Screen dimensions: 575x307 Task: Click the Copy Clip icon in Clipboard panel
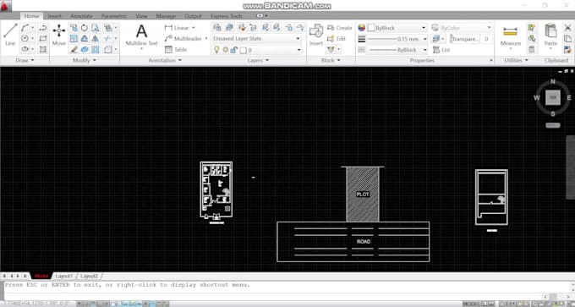[x=567, y=38]
